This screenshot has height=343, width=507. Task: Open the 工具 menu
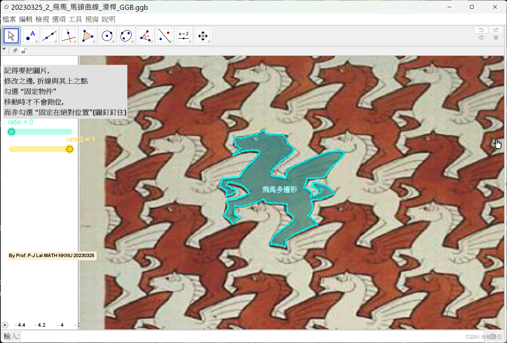coord(75,19)
